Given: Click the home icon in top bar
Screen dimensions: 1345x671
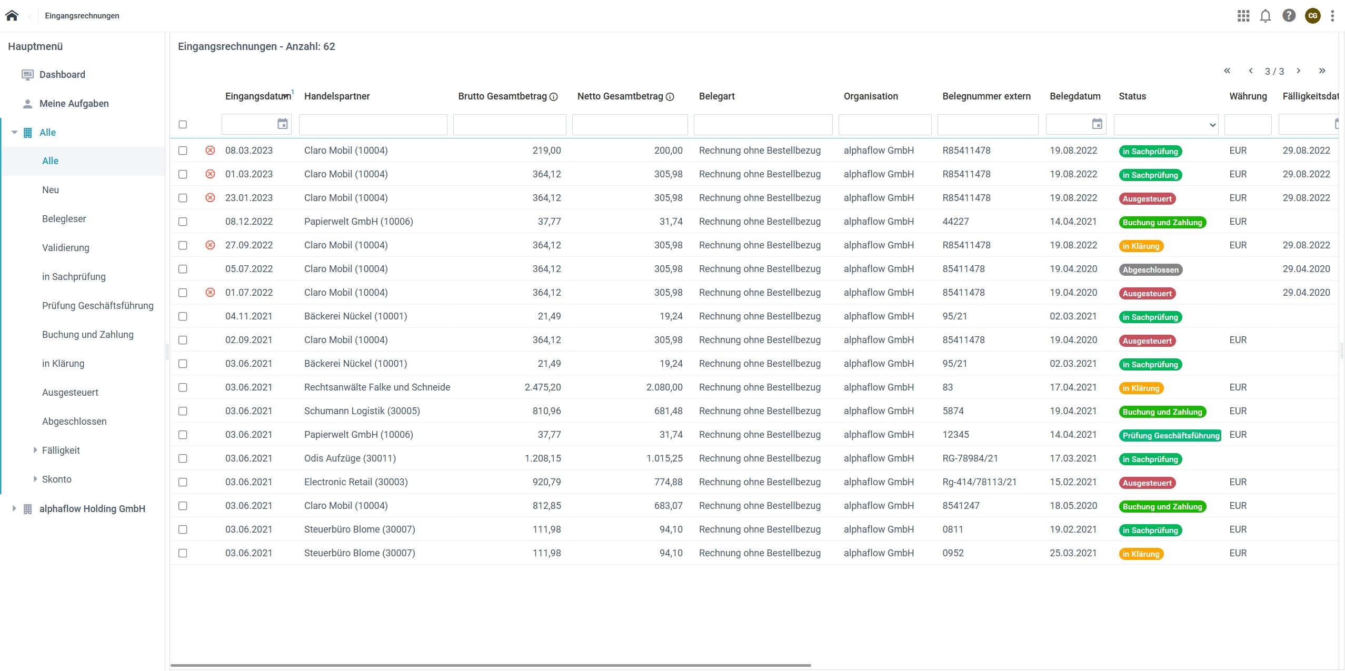Looking at the screenshot, I should [x=12, y=16].
